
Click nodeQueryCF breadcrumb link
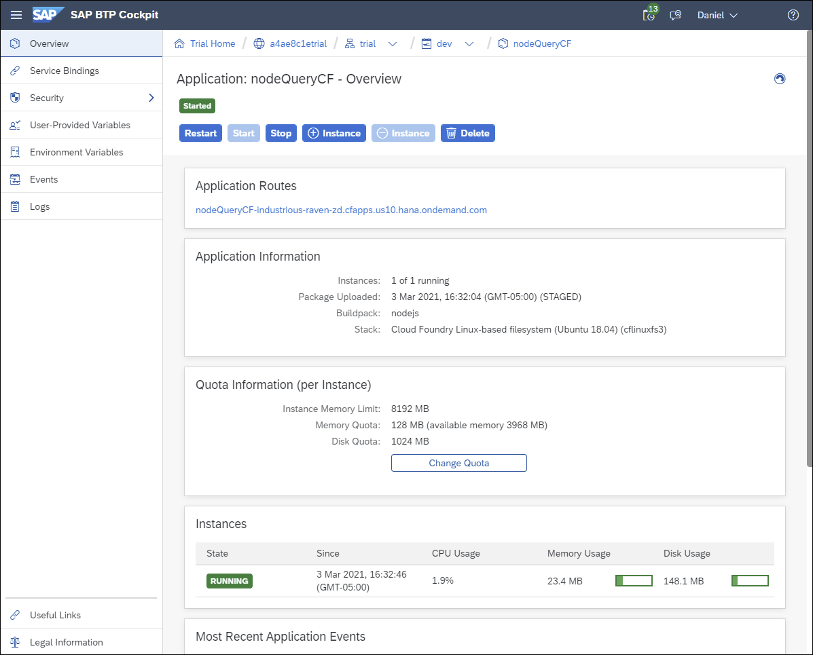click(x=543, y=43)
